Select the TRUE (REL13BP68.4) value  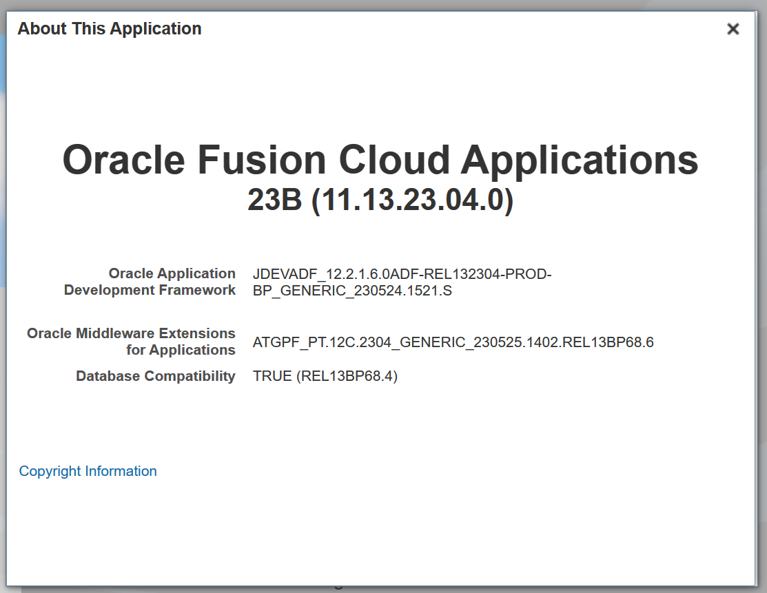[x=325, y=376]
